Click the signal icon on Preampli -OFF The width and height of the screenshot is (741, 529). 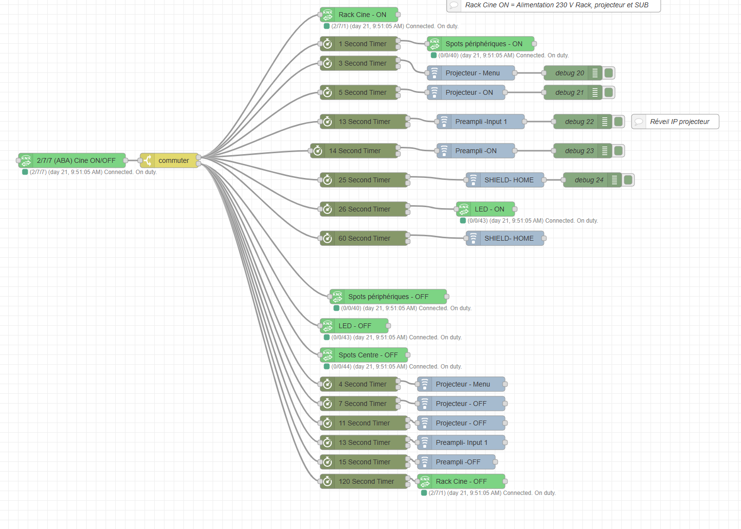pos(425,462)
